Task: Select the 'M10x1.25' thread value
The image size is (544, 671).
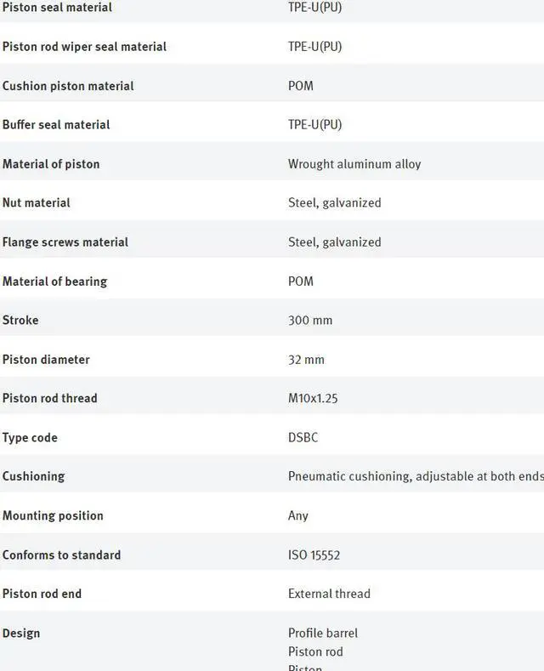Action: click(x=313, y=399)
